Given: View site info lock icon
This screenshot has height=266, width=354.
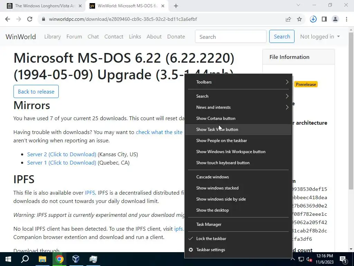Looking at the screenshot, I should (x=44, y=19).
